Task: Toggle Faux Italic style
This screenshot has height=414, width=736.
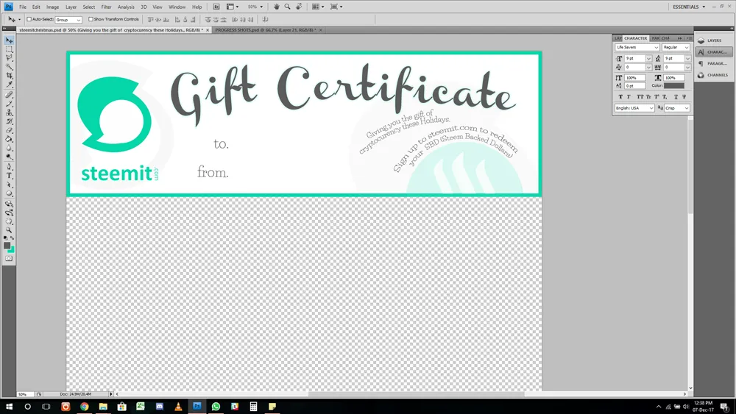Action: pyautogui.click(x=629, y=97)
